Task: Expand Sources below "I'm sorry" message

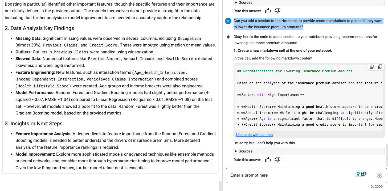Action: tap(309, 151)
